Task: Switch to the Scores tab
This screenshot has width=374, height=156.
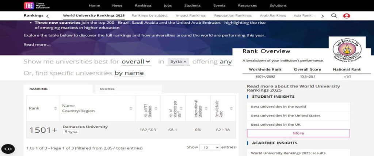Action: point(107,89)
